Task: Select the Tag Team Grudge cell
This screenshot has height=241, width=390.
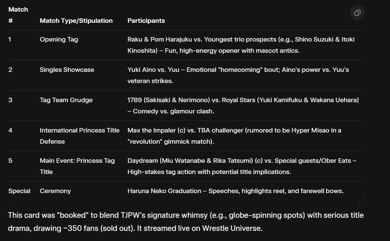Action: click(66, 100)
